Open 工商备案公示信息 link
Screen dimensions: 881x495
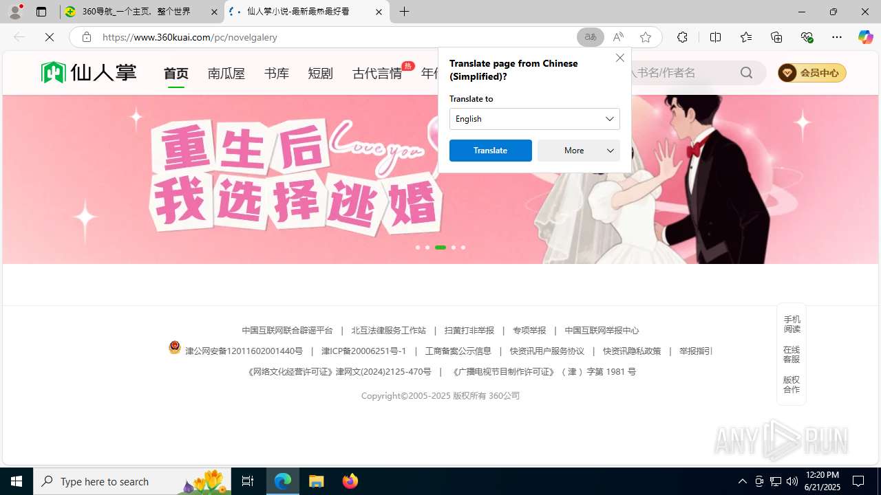(458, 351)
